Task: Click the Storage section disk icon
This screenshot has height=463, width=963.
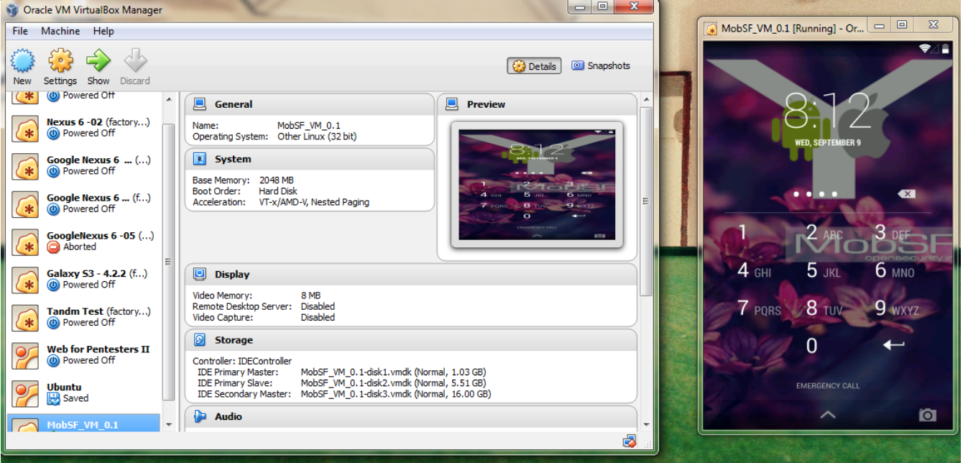Action: (x=200, y=340)
